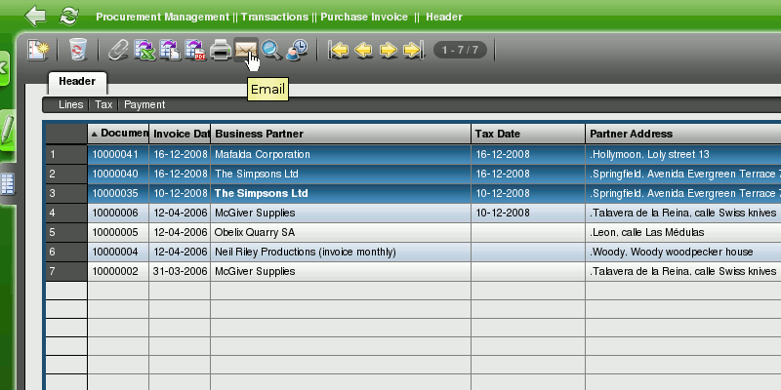
Task: Expand the collapsed left menu panel
Action: [x=4, y=67]
